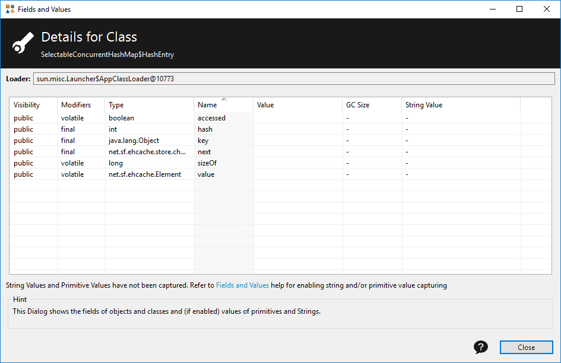Viewport: 561px width, 363px height.
Task: Click the Details for Class heading
Action: point(89,37)
